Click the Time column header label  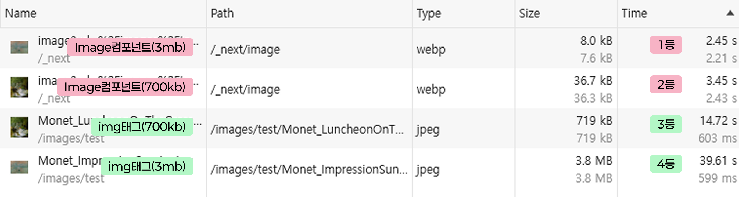tap(634, 13)
